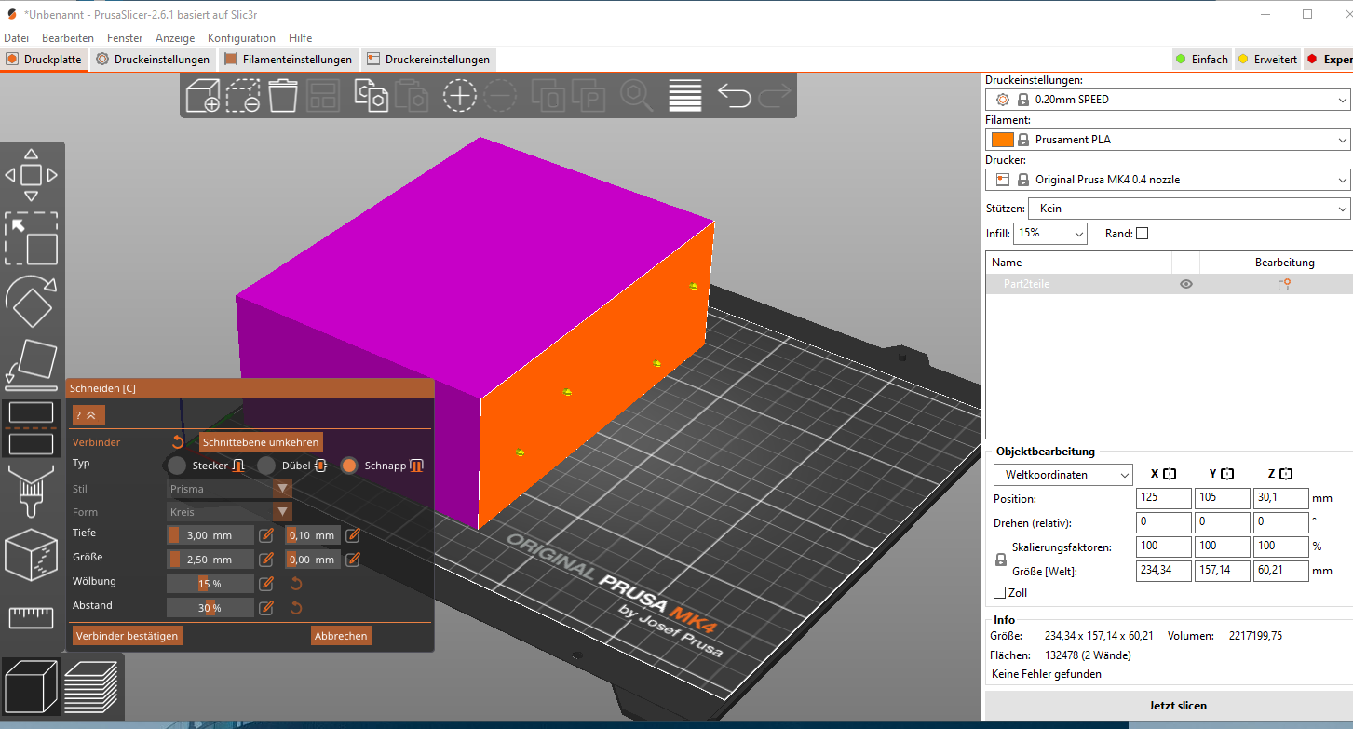1353x729 pixels.
Task: Click the Jetzt slicen button
Action: click(x=1178, y=706)
